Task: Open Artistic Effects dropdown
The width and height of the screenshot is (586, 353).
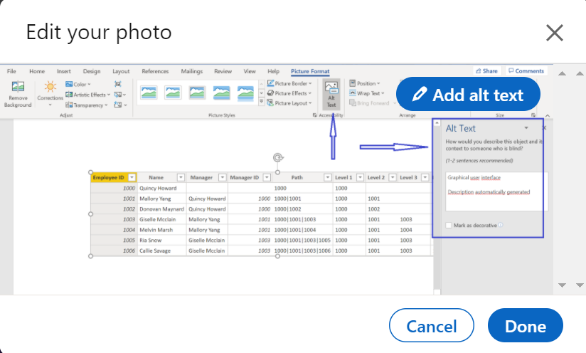Action: click(x=87, y=95)
